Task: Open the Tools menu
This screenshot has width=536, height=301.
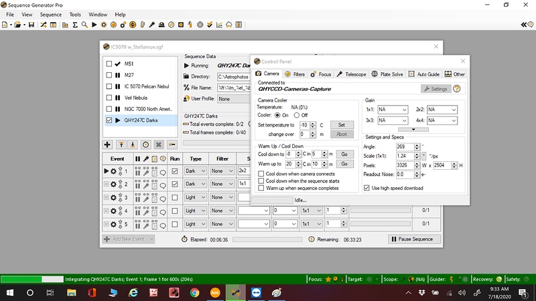Action: 75,15
